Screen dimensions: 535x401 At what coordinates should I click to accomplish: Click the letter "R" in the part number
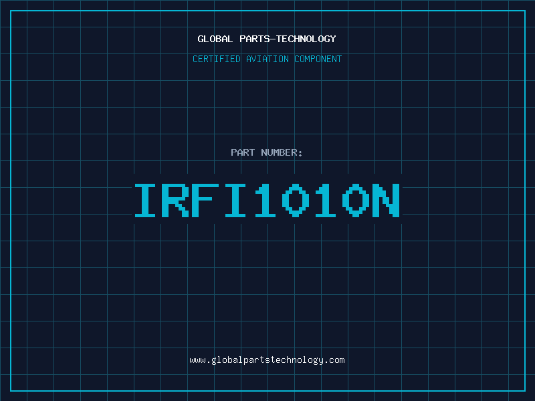[177, 200]
